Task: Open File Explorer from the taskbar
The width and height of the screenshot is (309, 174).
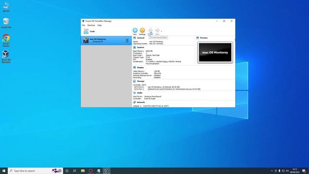Action: (x=83, y=171)
